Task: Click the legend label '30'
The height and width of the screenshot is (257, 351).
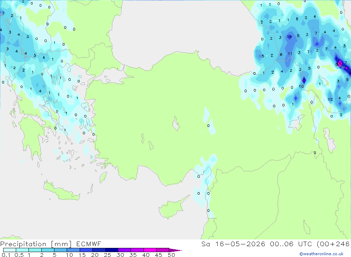Action: (120, 255)
